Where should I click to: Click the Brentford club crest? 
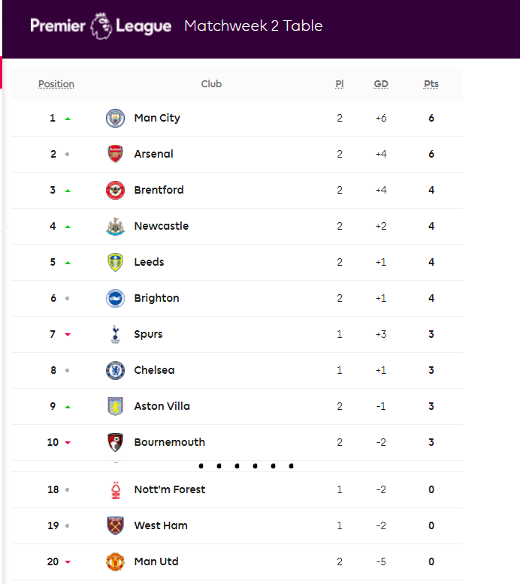[x=115, y=190]
